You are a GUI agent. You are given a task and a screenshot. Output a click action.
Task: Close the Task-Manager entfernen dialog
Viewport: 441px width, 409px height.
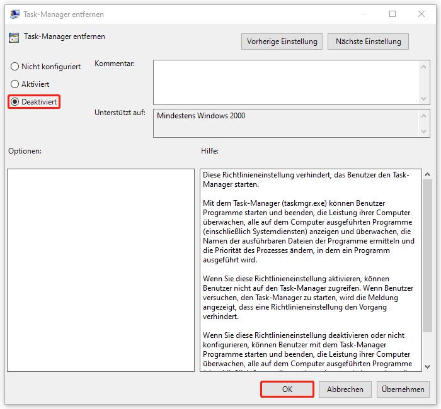click(421, 14)
